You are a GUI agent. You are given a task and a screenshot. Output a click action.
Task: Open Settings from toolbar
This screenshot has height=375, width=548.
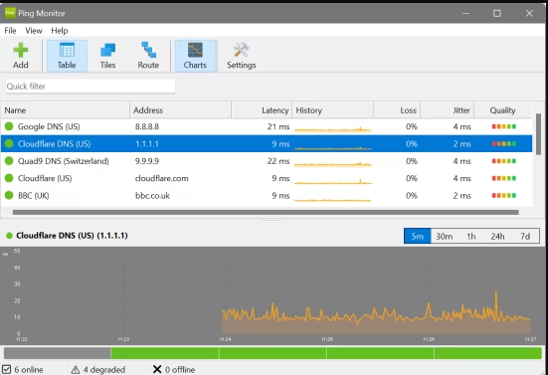pyautogui.click(x=241, y=56)
